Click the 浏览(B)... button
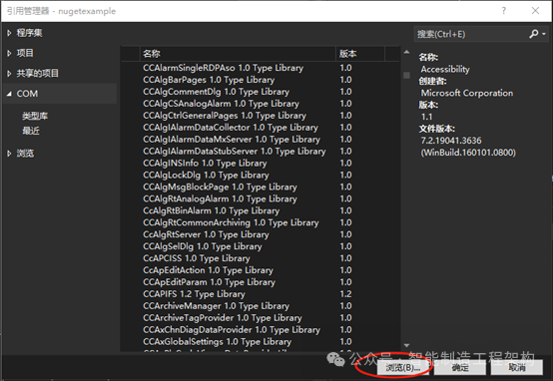This screenshot has width=553, height=381. pyautogui.click(x=402, y=368)
